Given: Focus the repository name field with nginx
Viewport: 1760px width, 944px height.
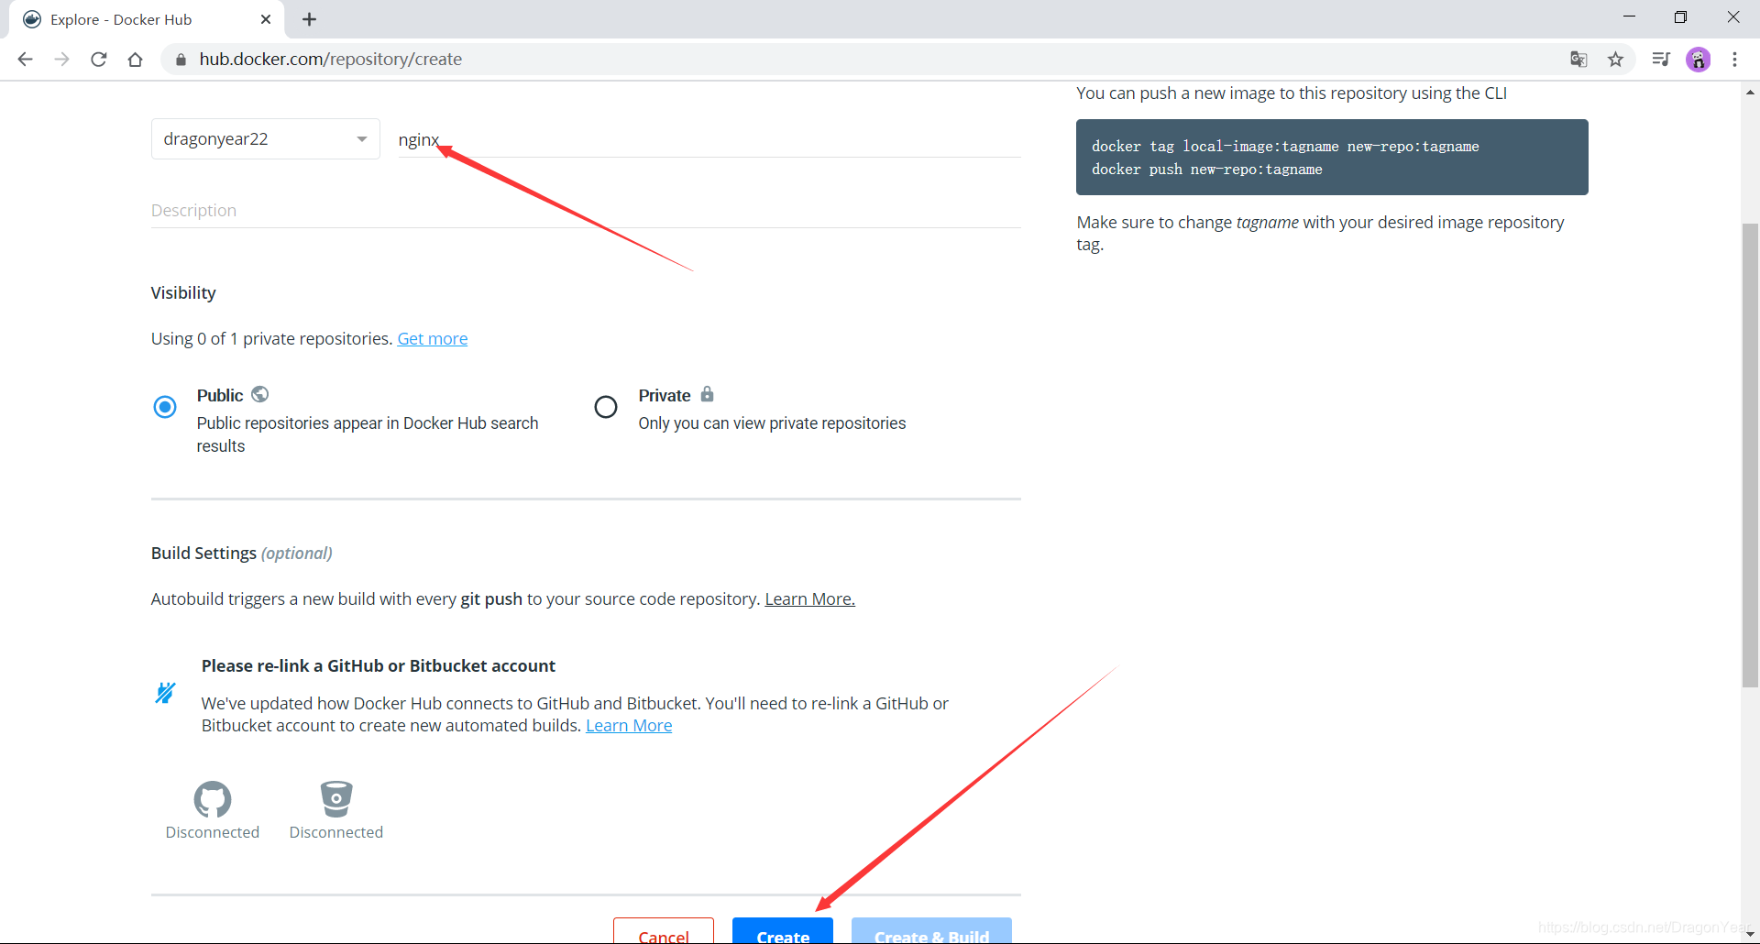Looking at the screenshot, I should pos(709,139).
